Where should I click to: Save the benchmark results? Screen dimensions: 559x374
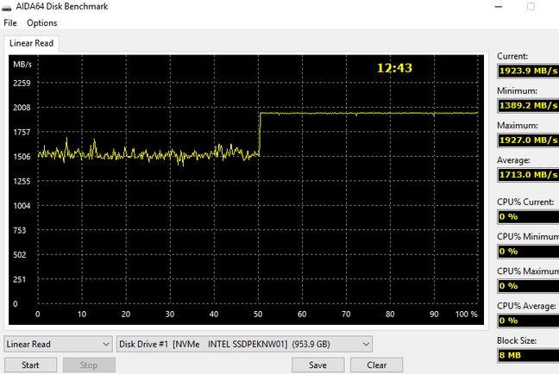click(x=317, y=365)
